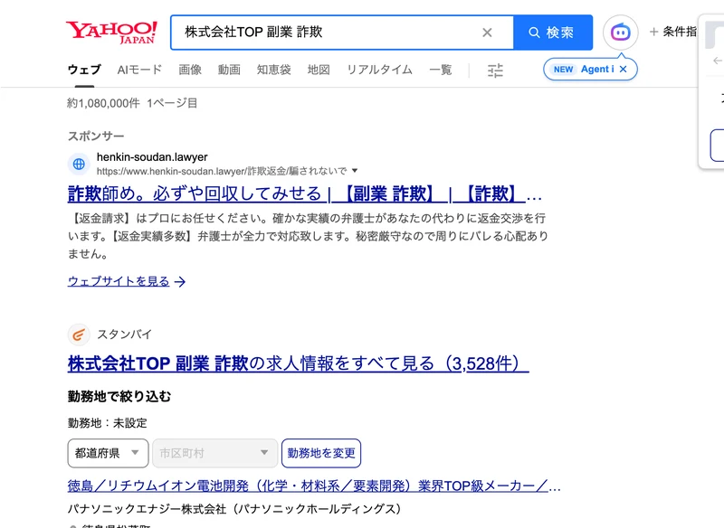Expand the ad URL dropdown arrow
Screen dimensions: 724x528
[355, 171]
